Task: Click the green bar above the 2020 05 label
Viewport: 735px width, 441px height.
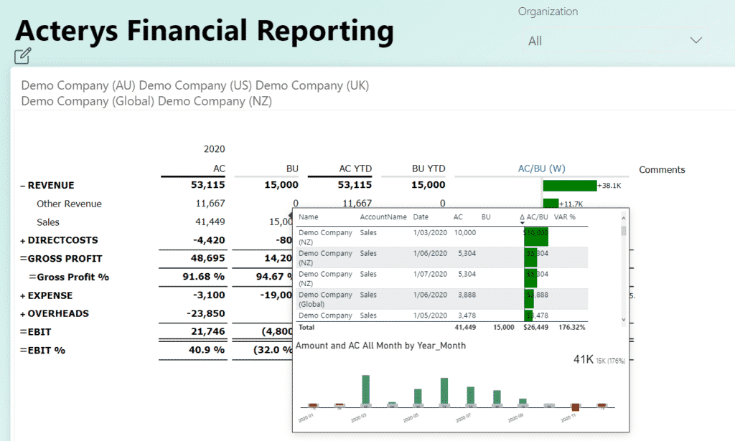Action: 418,397
